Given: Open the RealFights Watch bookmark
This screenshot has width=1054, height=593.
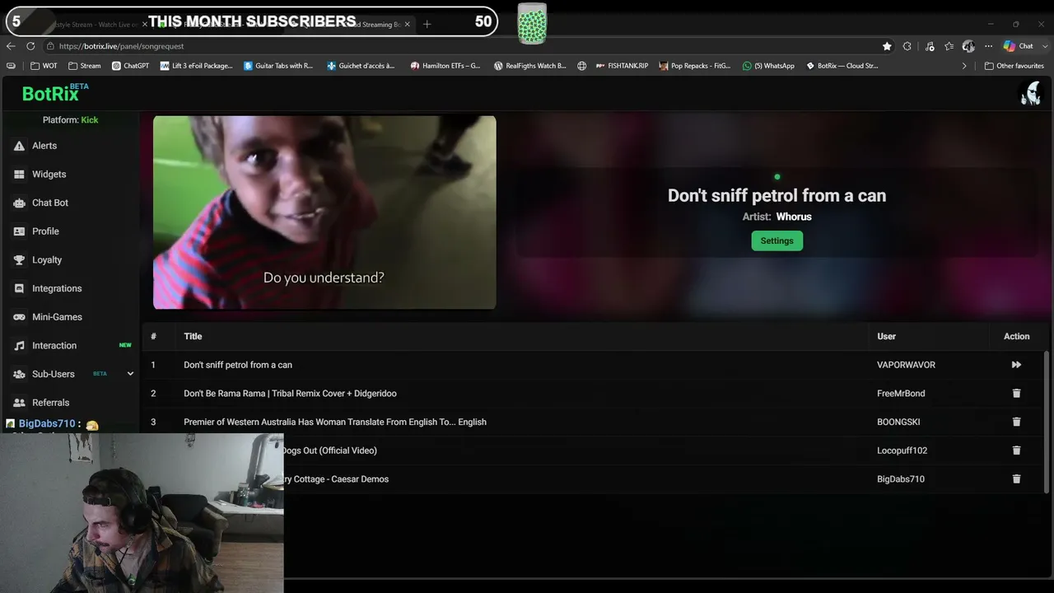Looking at the screenshot, I should pos(529,66).
